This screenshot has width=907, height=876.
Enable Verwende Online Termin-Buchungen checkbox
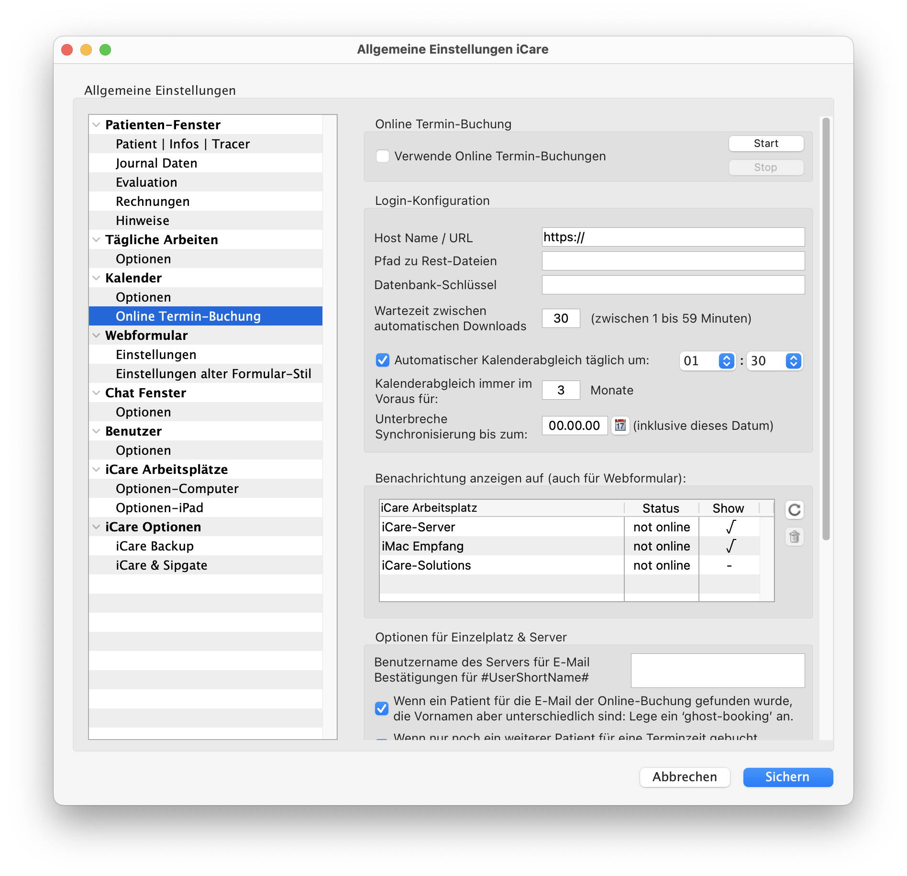383,157
